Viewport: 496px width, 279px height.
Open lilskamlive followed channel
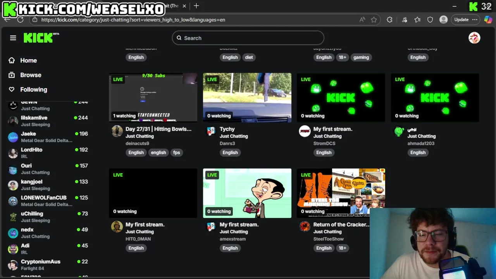tap(48, 121)
